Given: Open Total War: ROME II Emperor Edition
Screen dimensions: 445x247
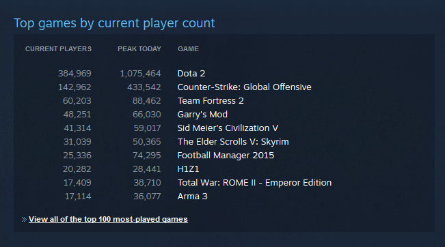Looking at the screenshot, I should point(254,182).
